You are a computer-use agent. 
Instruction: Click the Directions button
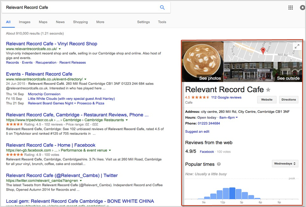pos(289,99)
